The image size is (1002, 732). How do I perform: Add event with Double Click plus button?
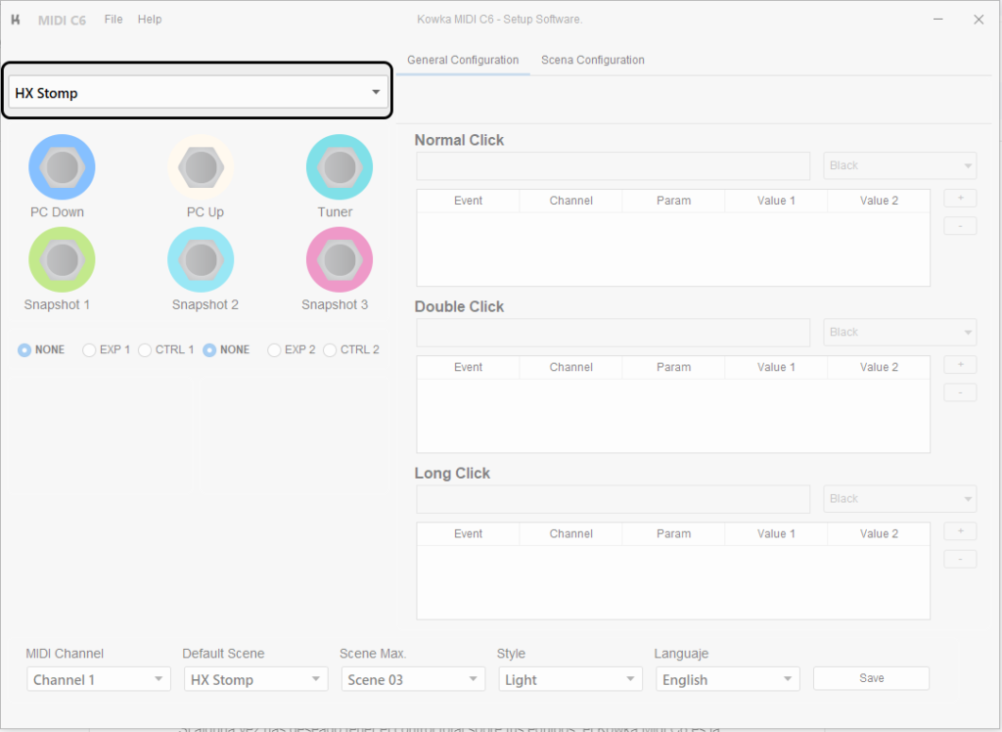(x=960, y=364)
